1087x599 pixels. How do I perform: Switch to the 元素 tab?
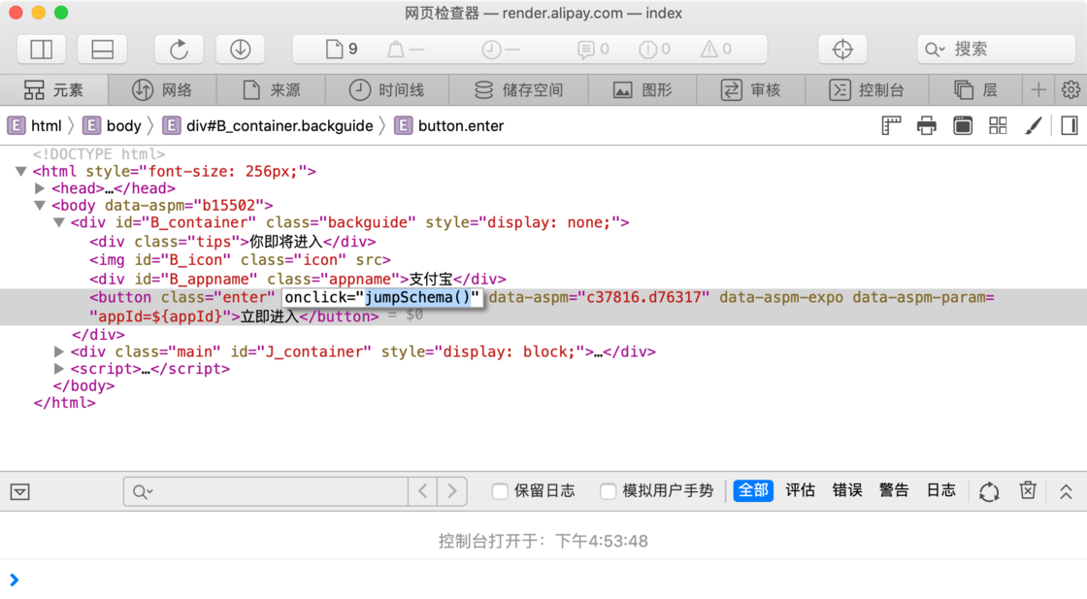coord(54,90)
